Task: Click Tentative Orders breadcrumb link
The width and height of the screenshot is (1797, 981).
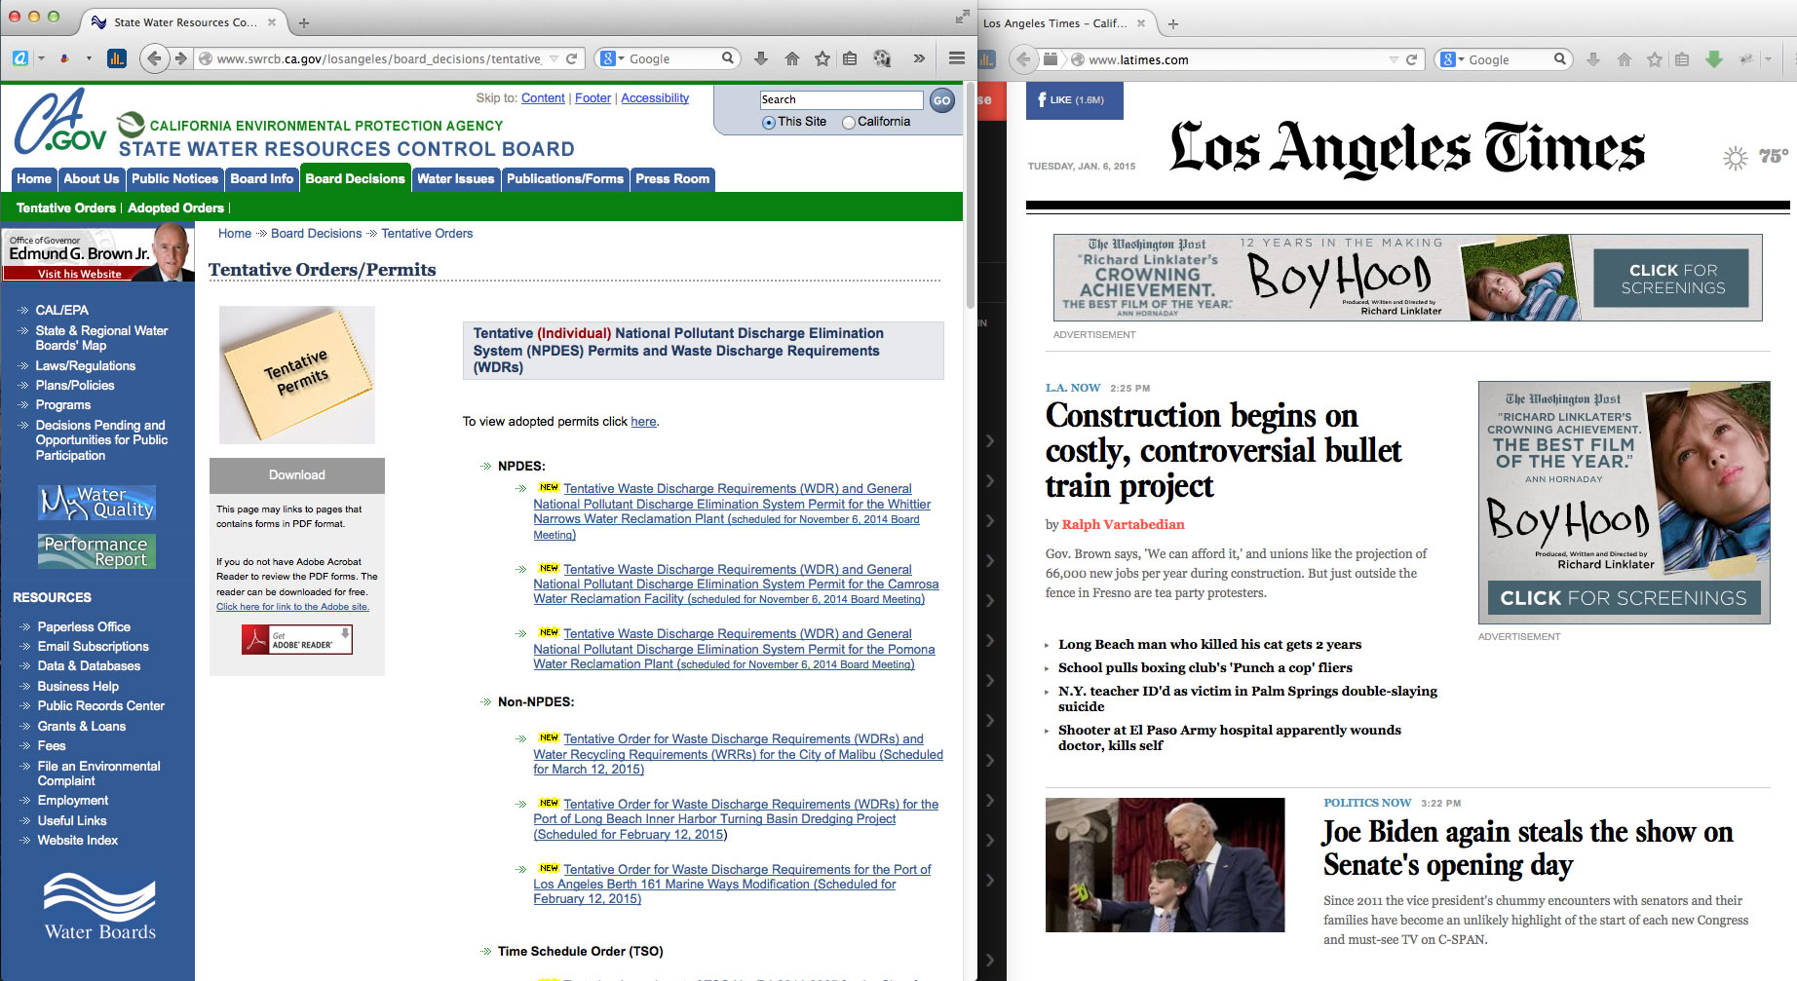Action: click(427, 234)
